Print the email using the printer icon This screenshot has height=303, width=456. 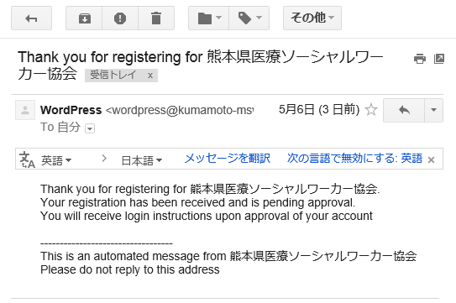[420, 59]
